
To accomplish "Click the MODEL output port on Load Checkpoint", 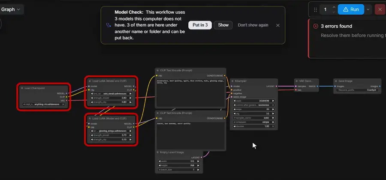I will pos(66,93).
